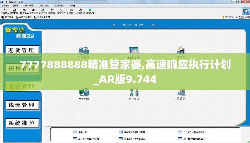Image resolution: width=250 pixels, height=143 pixels.
Task: Go to 钱流管理 section
Action: pos(21,105)
